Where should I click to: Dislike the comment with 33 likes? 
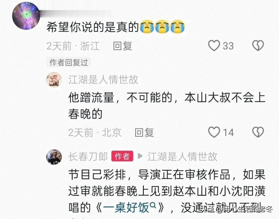point(258,46)
